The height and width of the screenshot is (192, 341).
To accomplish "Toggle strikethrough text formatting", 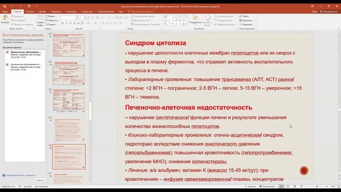I will click(x=78, y=23).
